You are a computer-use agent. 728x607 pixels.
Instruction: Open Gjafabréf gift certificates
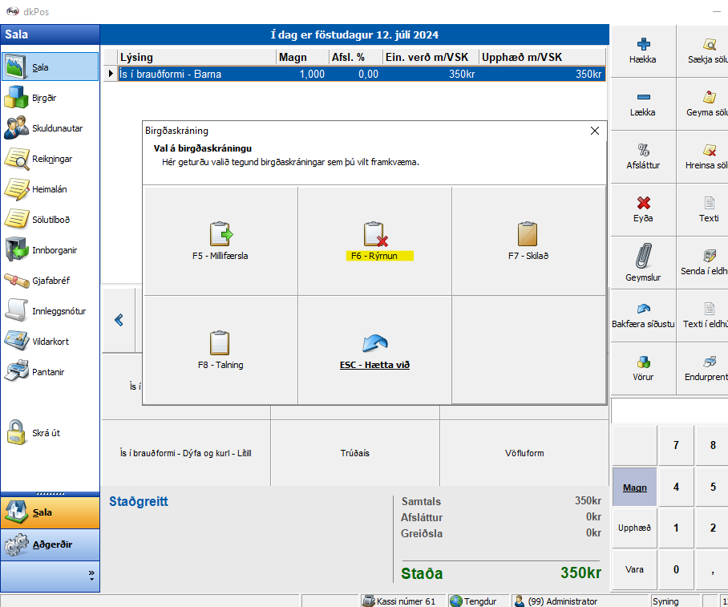tap(50, 281)
